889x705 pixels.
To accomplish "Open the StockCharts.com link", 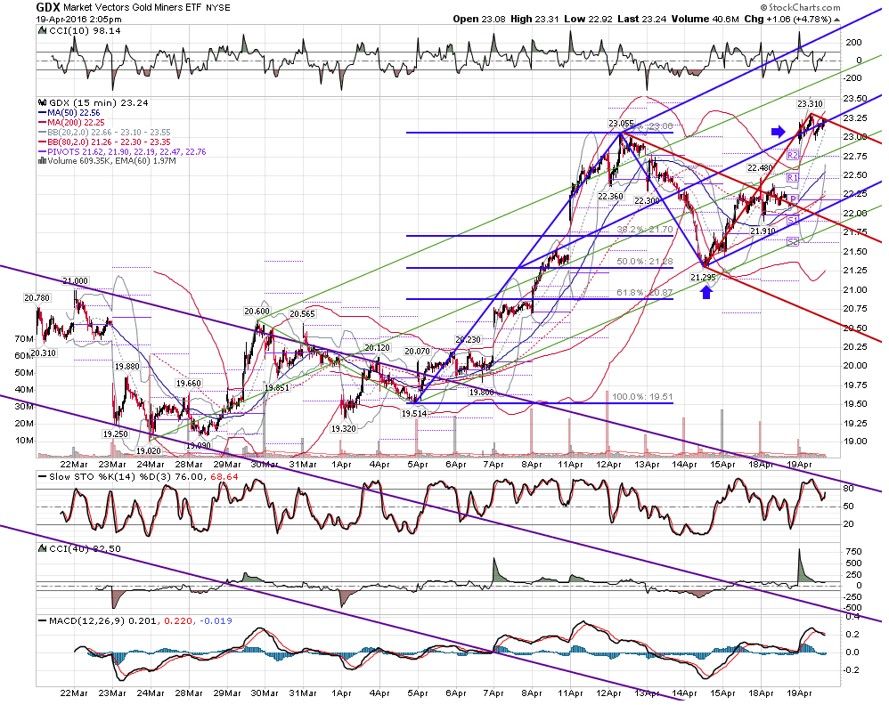I will [x=800, y=7].
